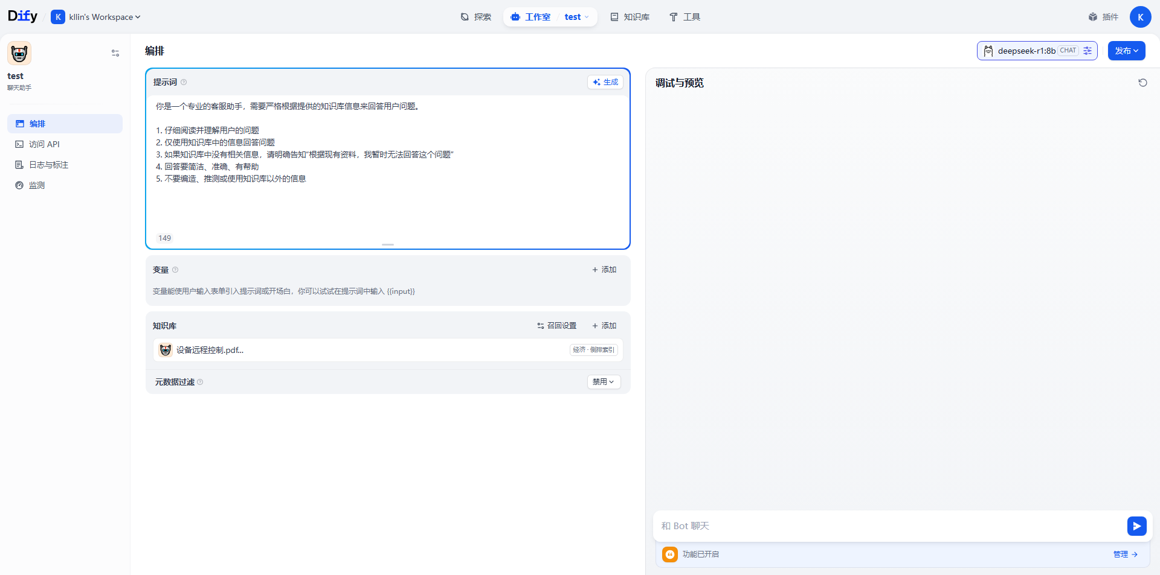
Task: Click the 变量 help icon
Action: tap(175, 270)
